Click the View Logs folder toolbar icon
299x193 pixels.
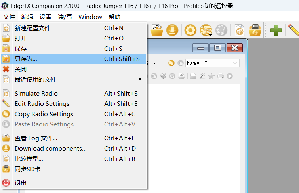(x=157, y=30)
